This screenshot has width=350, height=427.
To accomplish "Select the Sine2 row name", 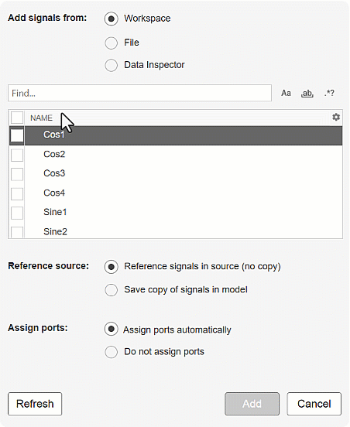I will (55, 232).
